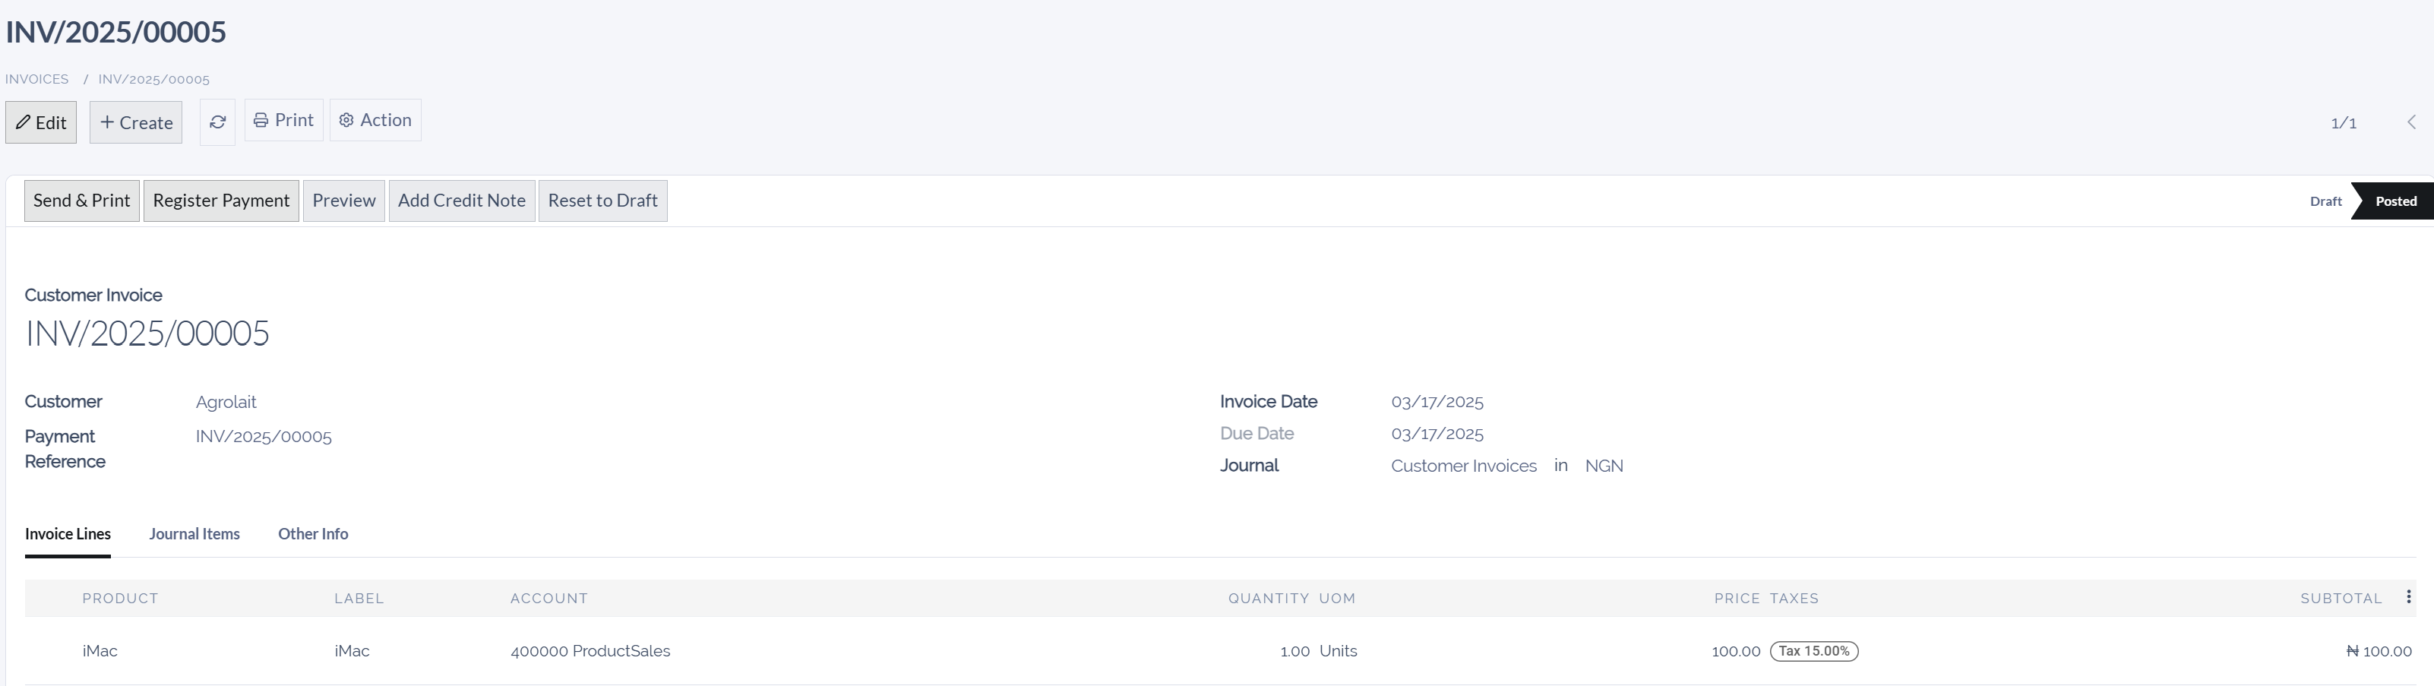Open the Print menu using the printer icon

pyautogui.click(x=260, y=120)
